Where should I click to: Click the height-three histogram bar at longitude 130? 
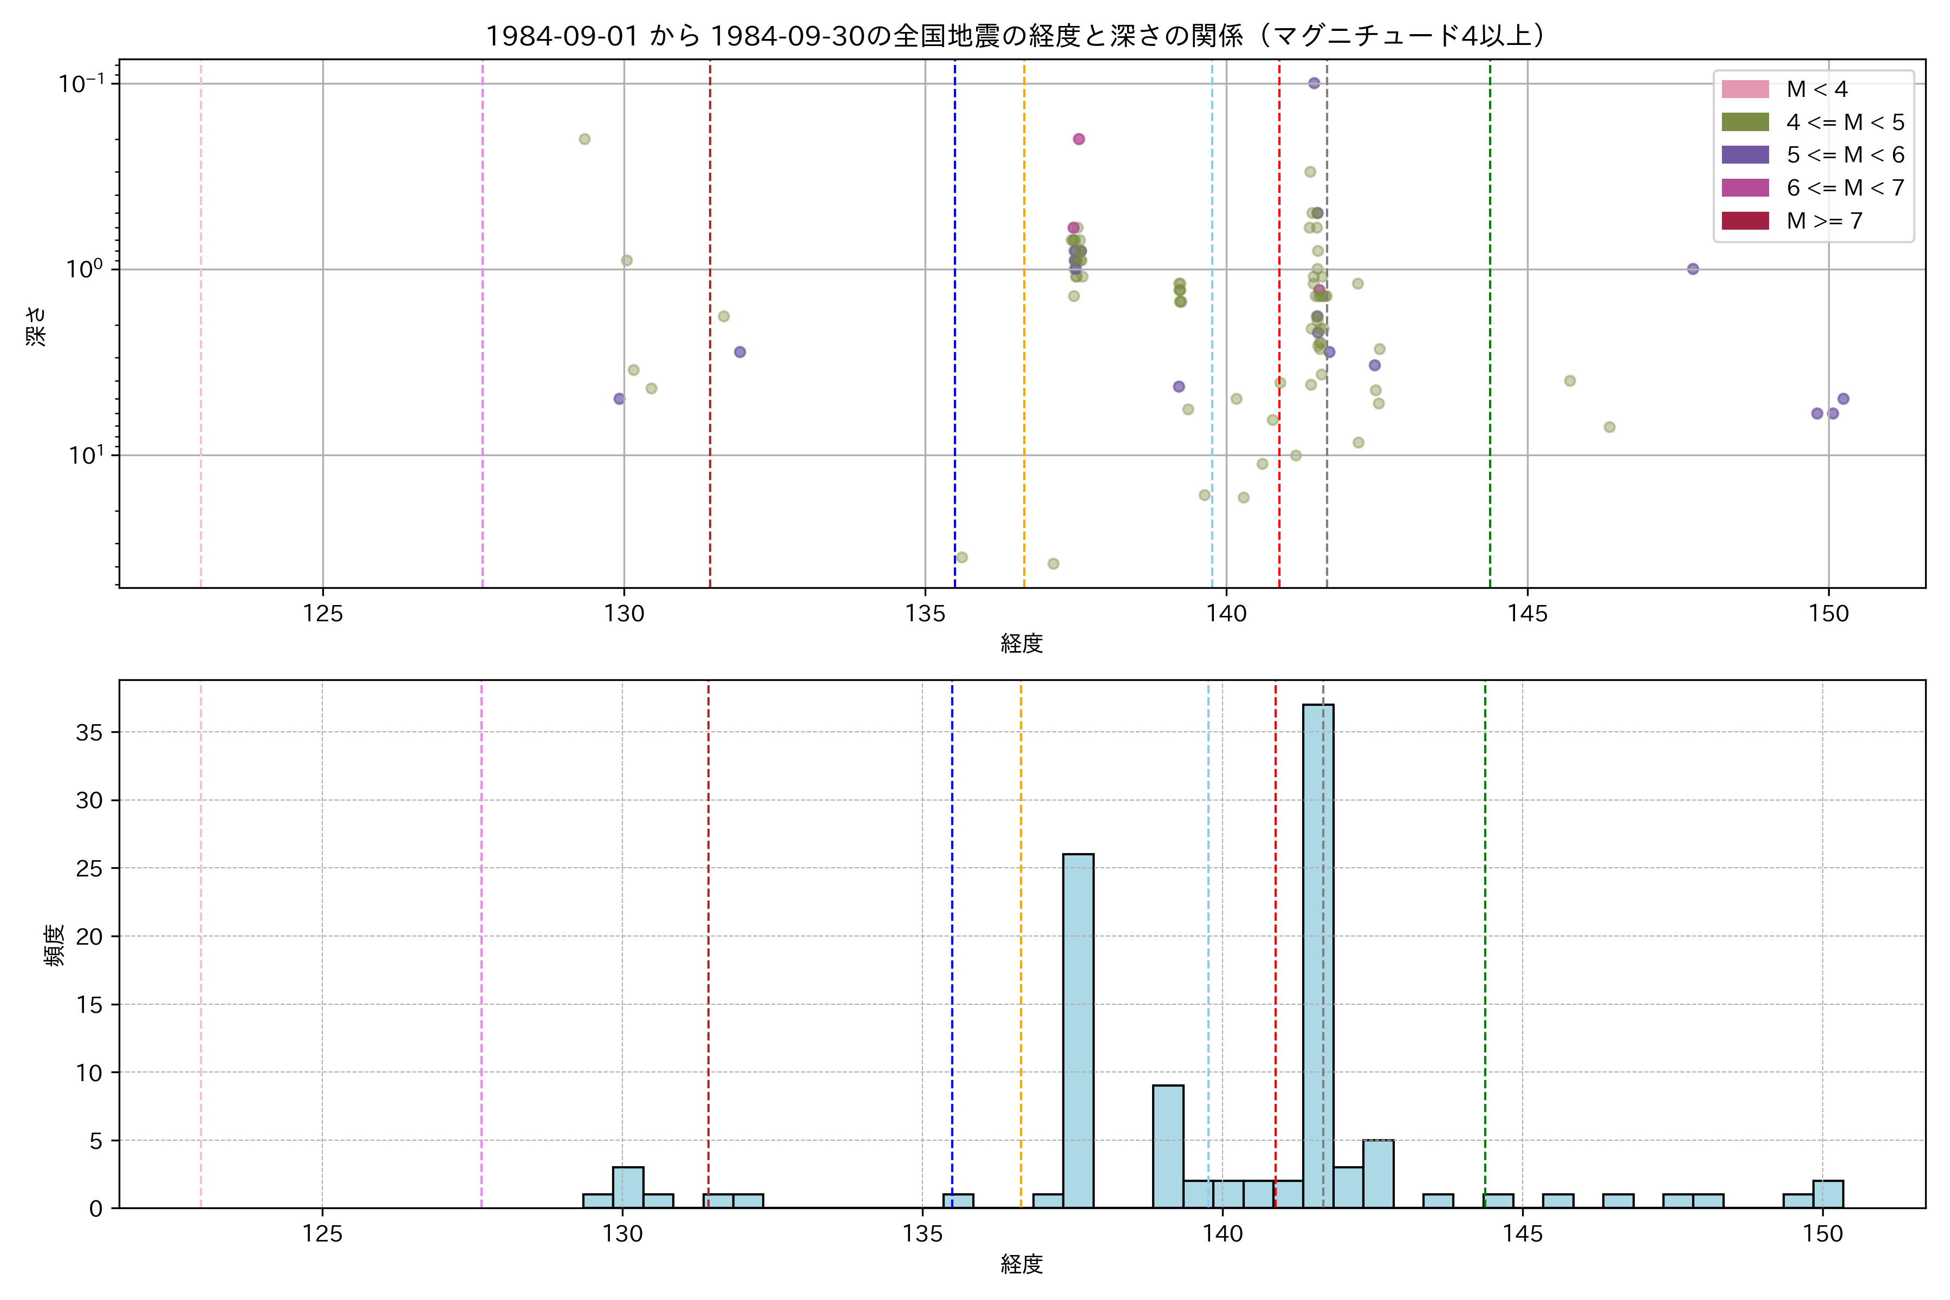tap(628, 1187)
